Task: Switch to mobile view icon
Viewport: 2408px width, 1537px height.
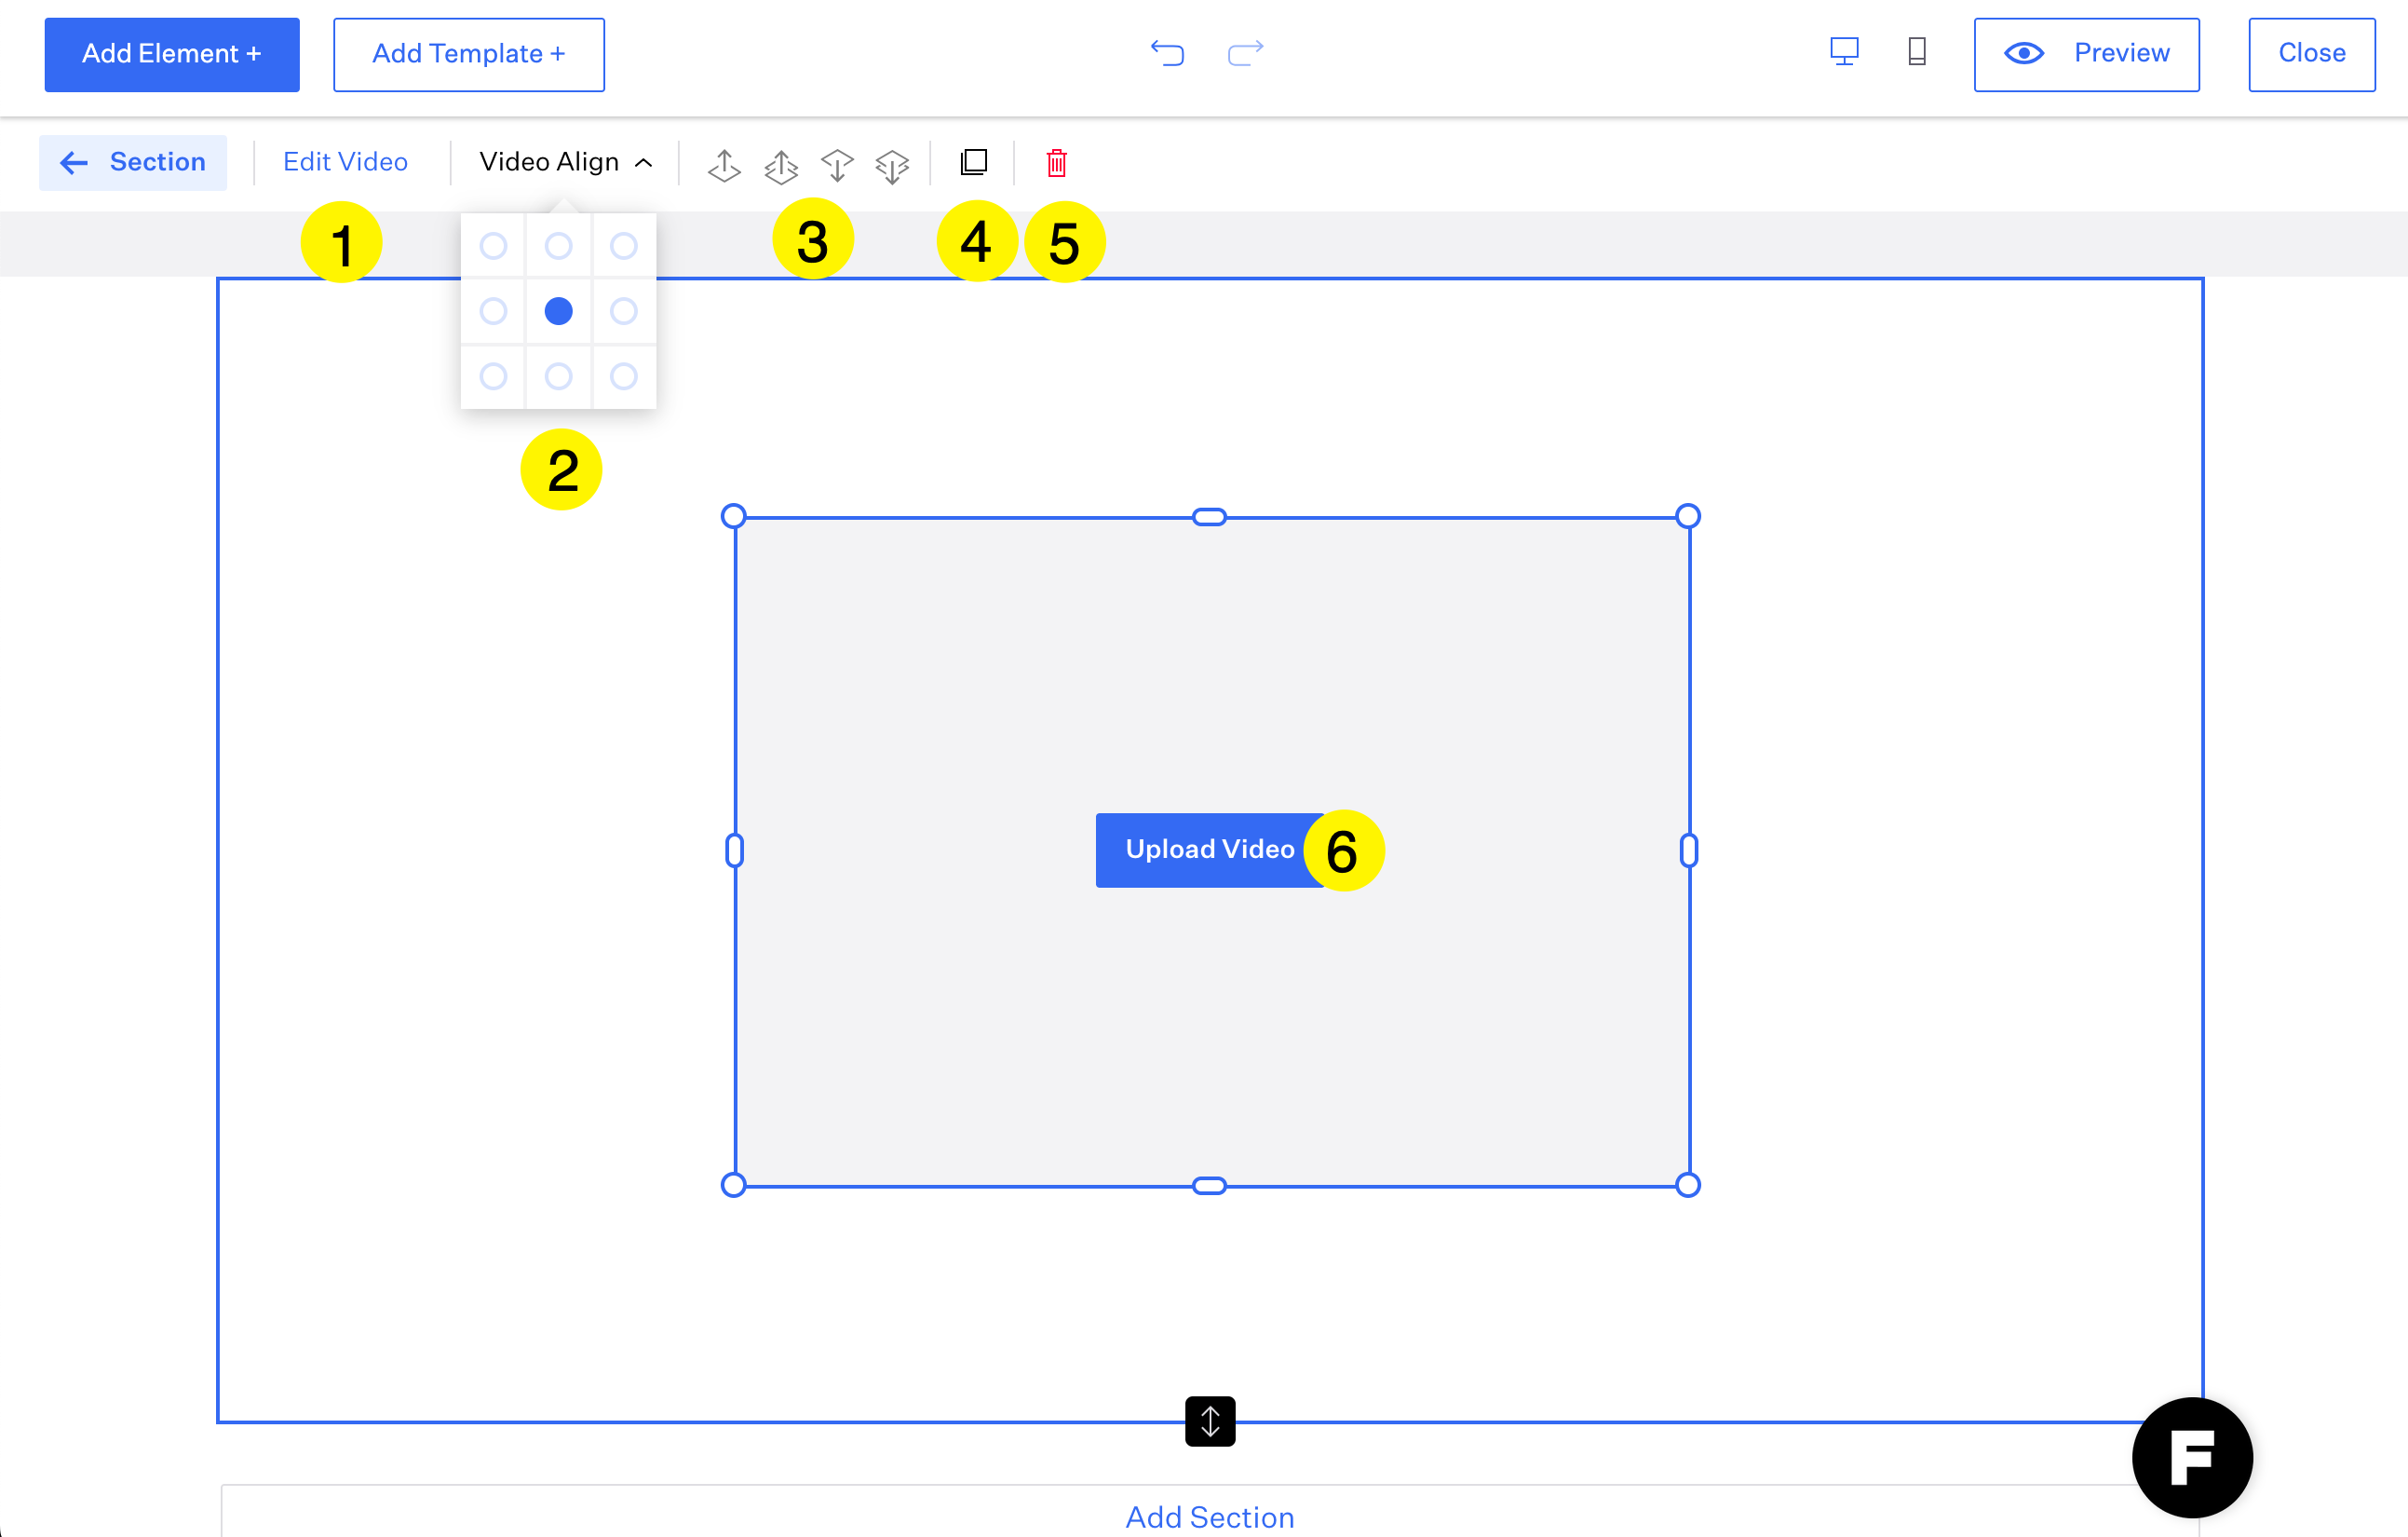Action: tap(1916, 52)
